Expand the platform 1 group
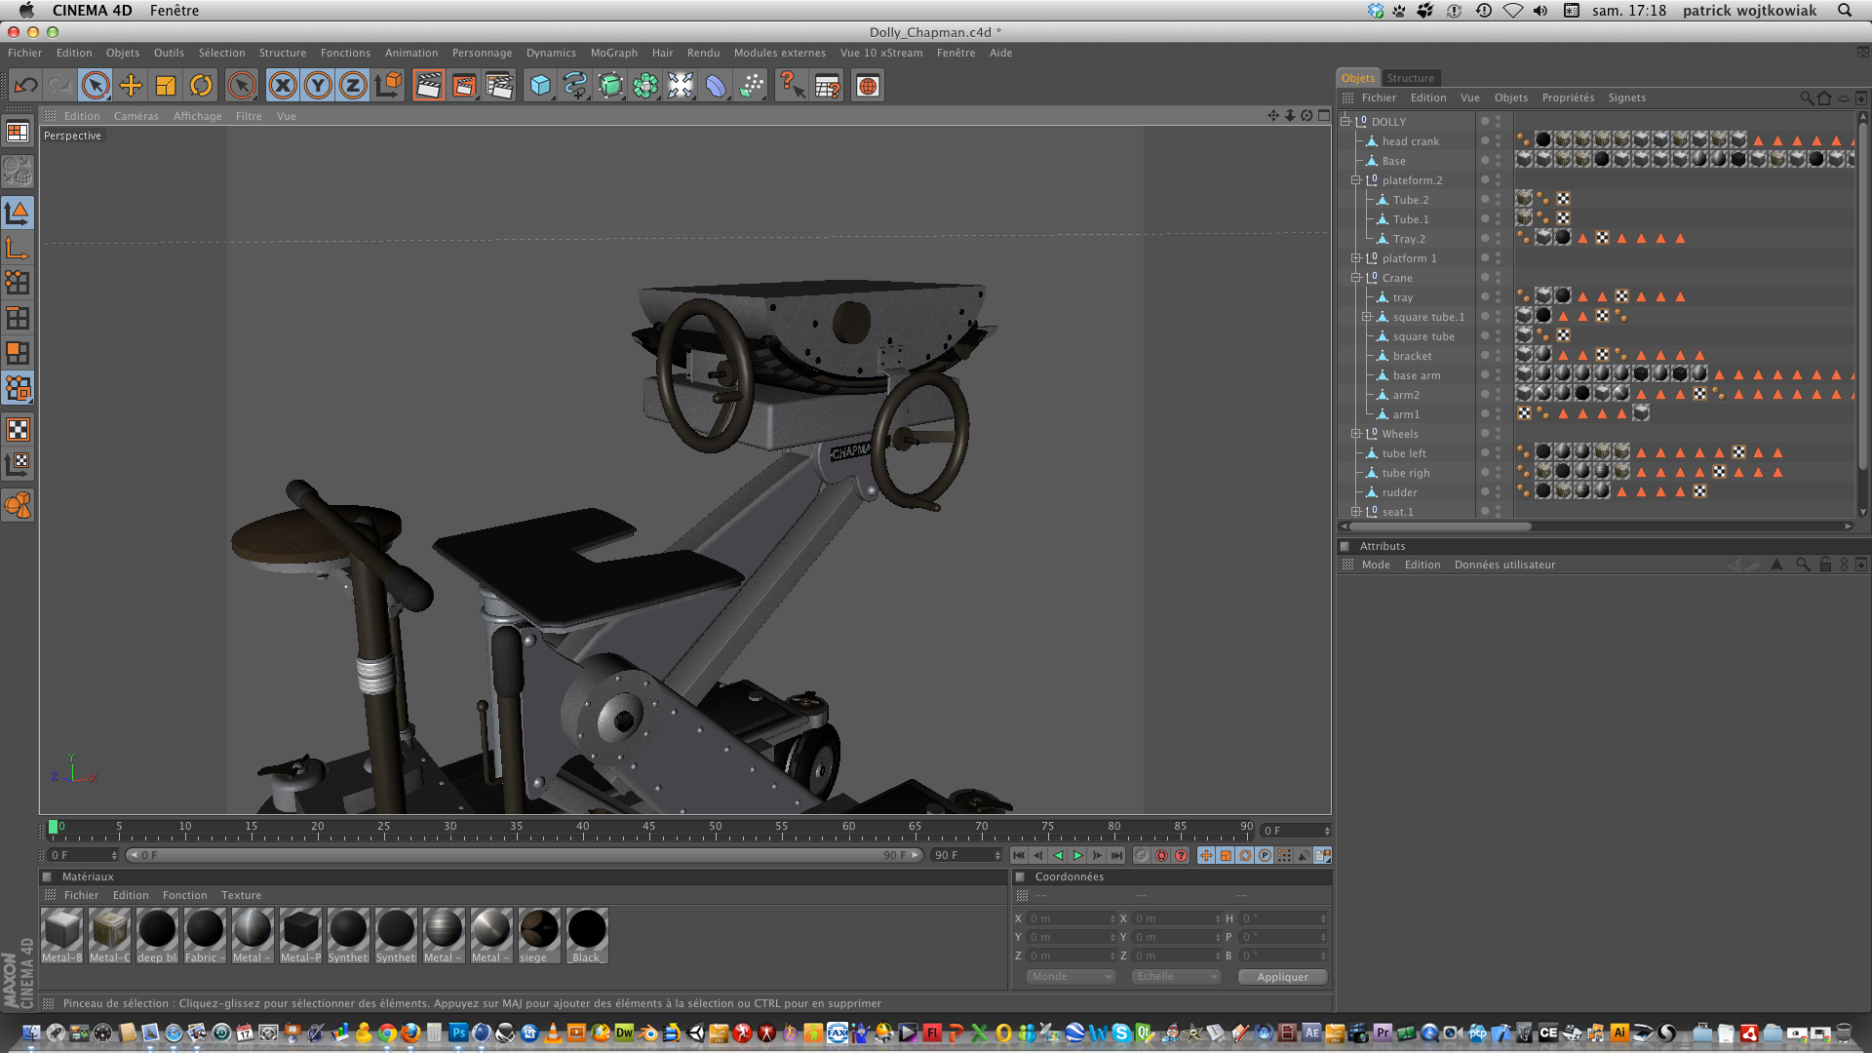Viewport: 1872px width, 1053px height. (x=1355, y=258)
